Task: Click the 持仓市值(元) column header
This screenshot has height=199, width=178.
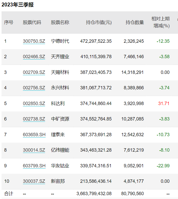Action: pos(99,22)
